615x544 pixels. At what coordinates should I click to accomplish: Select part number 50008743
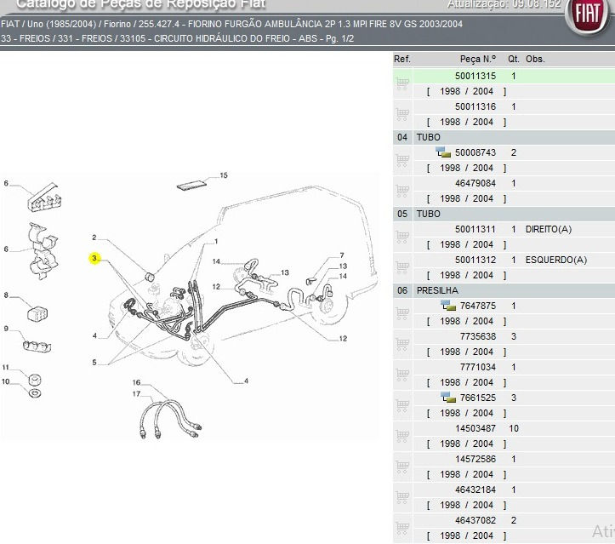pos(475,152)
